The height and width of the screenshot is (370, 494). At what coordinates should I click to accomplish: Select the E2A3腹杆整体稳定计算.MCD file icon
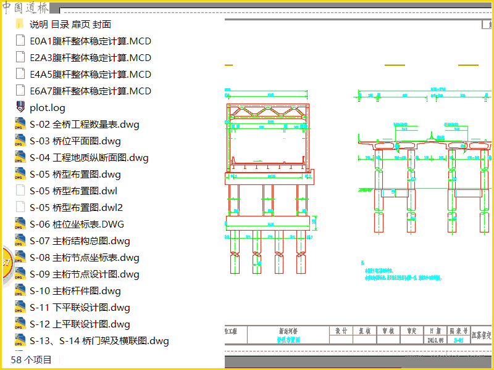pyautogui.click(x=20, y=57)
